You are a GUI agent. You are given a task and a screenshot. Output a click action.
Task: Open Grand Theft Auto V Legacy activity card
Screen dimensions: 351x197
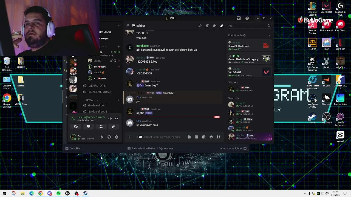point(249,59)
